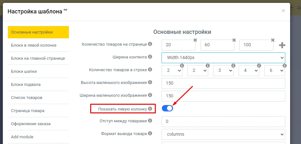
Task: Close the Настройка шаблона dialog
Action: tap(283, 11)
